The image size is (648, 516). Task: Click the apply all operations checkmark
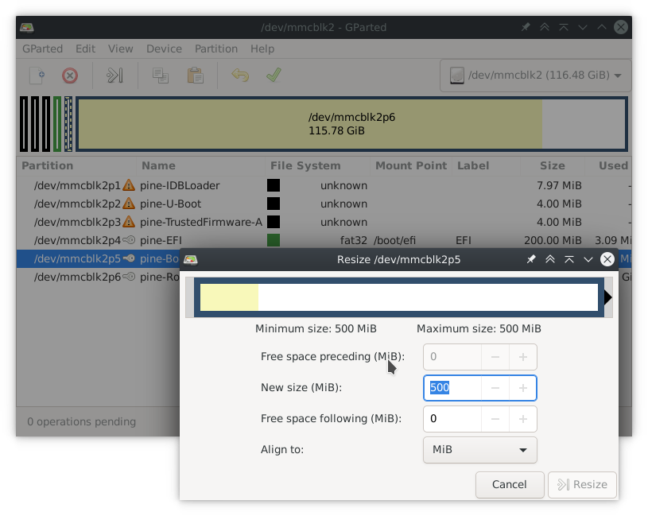(x=274, y=76)
